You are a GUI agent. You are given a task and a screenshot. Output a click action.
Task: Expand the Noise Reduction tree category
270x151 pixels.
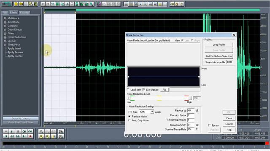coord(5,37)
